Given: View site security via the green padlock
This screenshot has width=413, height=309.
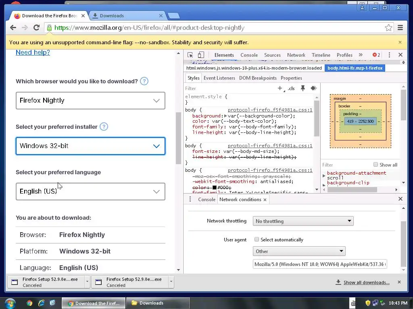Looking at the screenshot, I should click(49, 28).
